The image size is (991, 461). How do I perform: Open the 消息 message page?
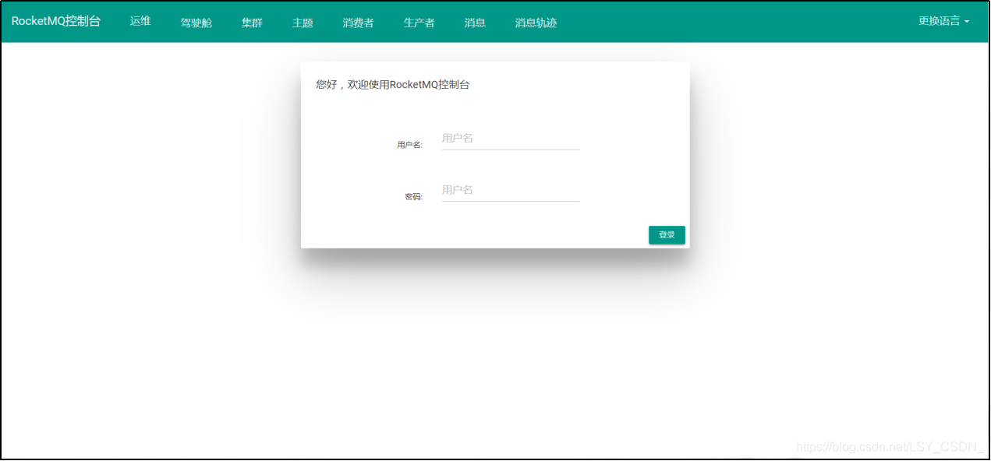point(475,23)
